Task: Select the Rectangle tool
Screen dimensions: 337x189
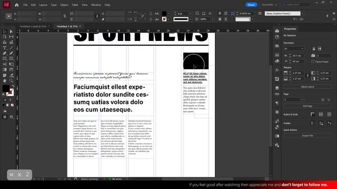Action: pos(11,58)
